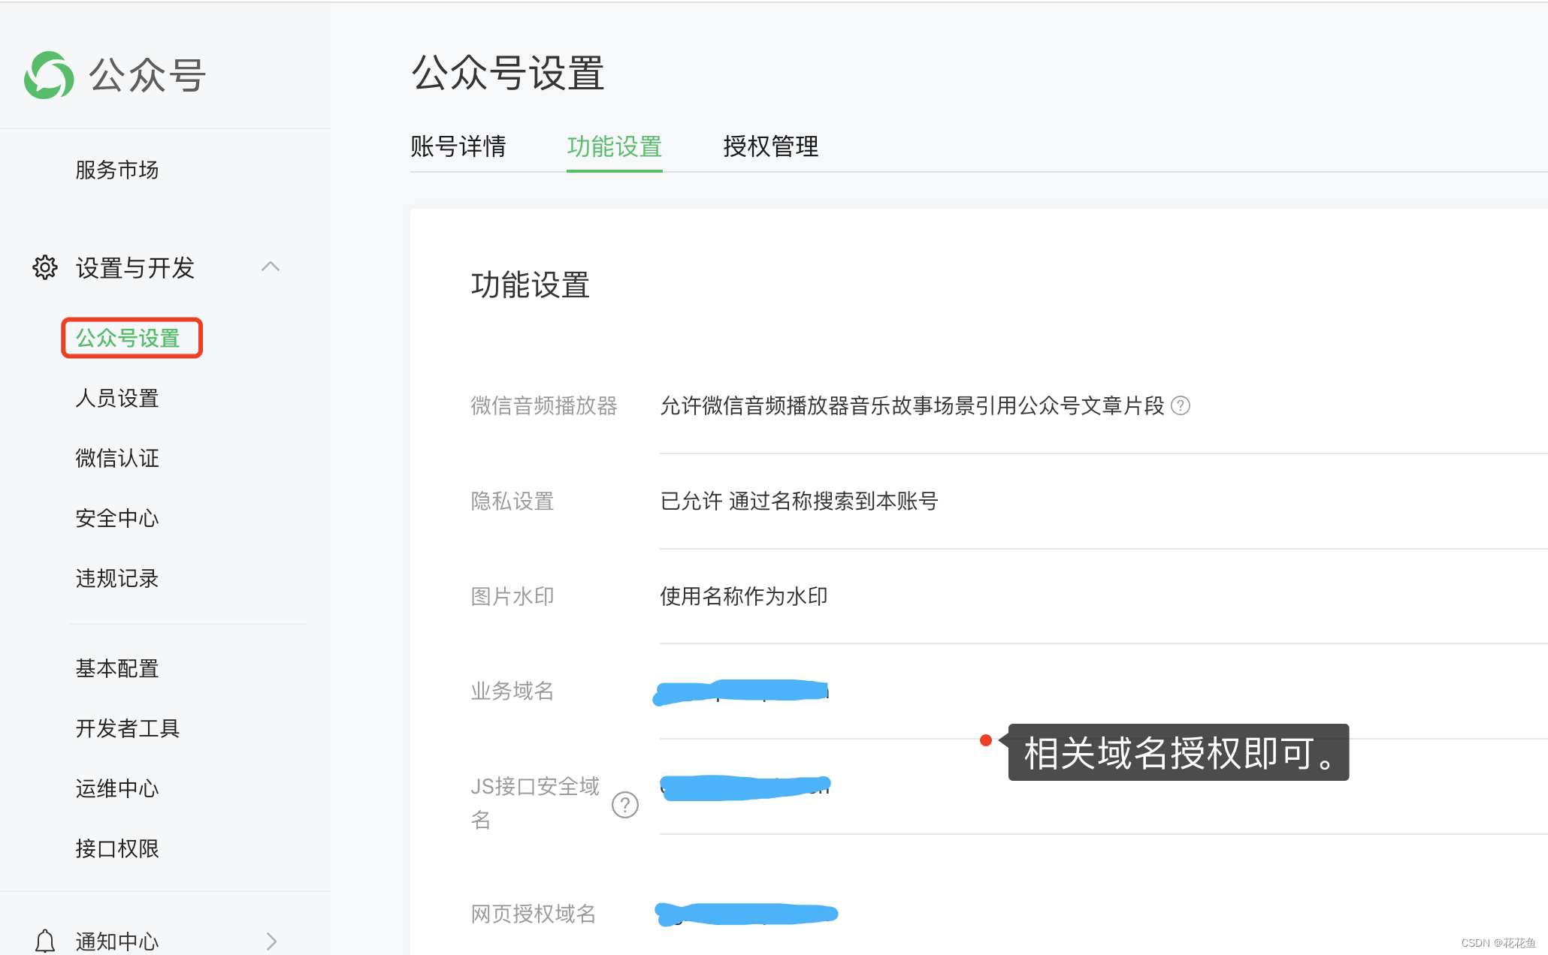Switch to the 账号详情 tab

[458, 146]
